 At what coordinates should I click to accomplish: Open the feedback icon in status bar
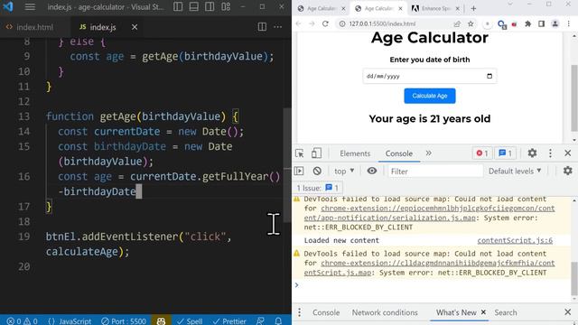coord(260,321)
